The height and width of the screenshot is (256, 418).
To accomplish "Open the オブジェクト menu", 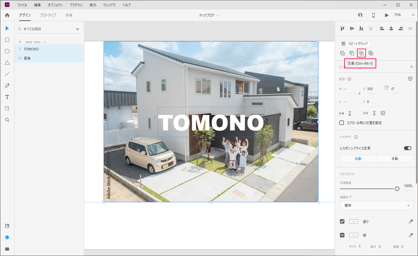I will pos(55,5).
